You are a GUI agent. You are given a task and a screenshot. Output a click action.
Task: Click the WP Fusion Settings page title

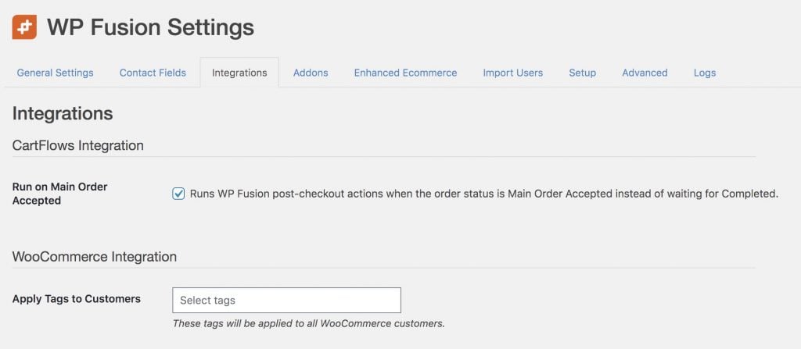[x=151, y=27]
